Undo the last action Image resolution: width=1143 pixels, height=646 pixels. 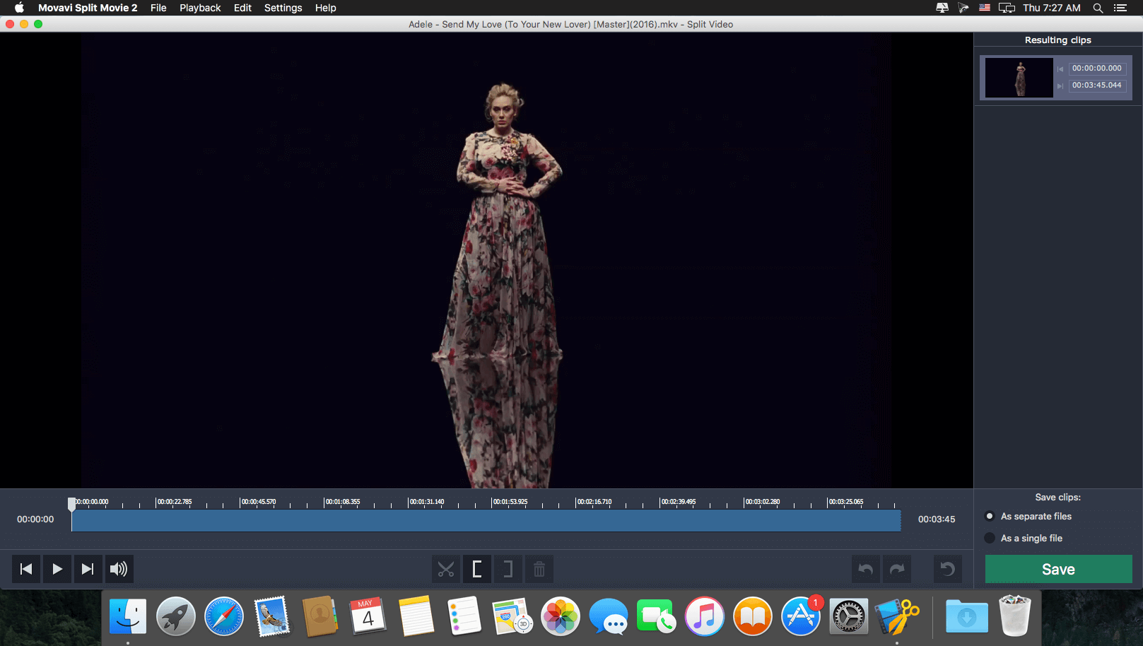pos(866,569)
